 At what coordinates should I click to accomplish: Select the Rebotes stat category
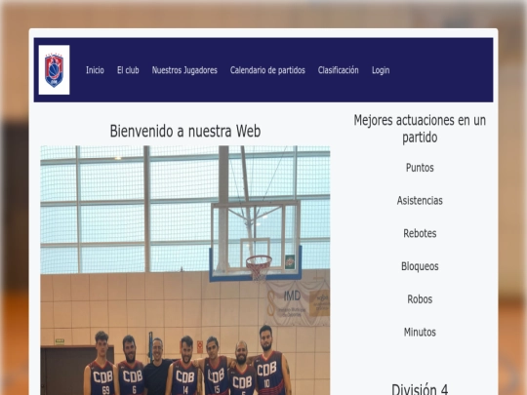(x=420, y=233)
